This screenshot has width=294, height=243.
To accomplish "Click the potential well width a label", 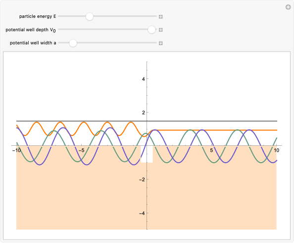I will 33,43.
